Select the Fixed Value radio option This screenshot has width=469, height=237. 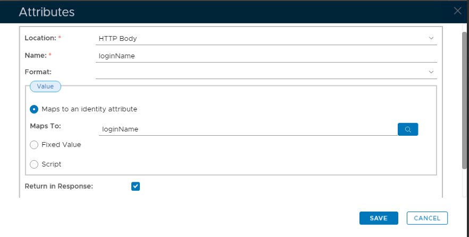pos(34,144)
